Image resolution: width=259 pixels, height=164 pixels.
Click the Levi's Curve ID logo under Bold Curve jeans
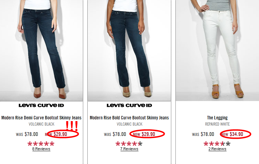tap(129, 106)
